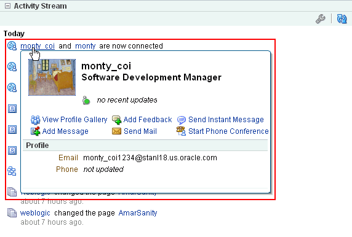The height and width of the screenshot is (237, 352).
Task: Click the 'no recent updates' status text
Action: [127, 100]
